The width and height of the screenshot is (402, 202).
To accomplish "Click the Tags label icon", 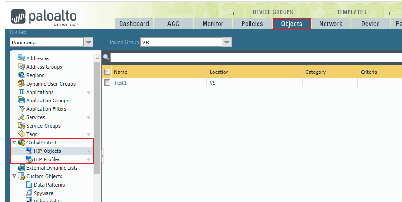I will pyautogui.click(x=21, y=133).
